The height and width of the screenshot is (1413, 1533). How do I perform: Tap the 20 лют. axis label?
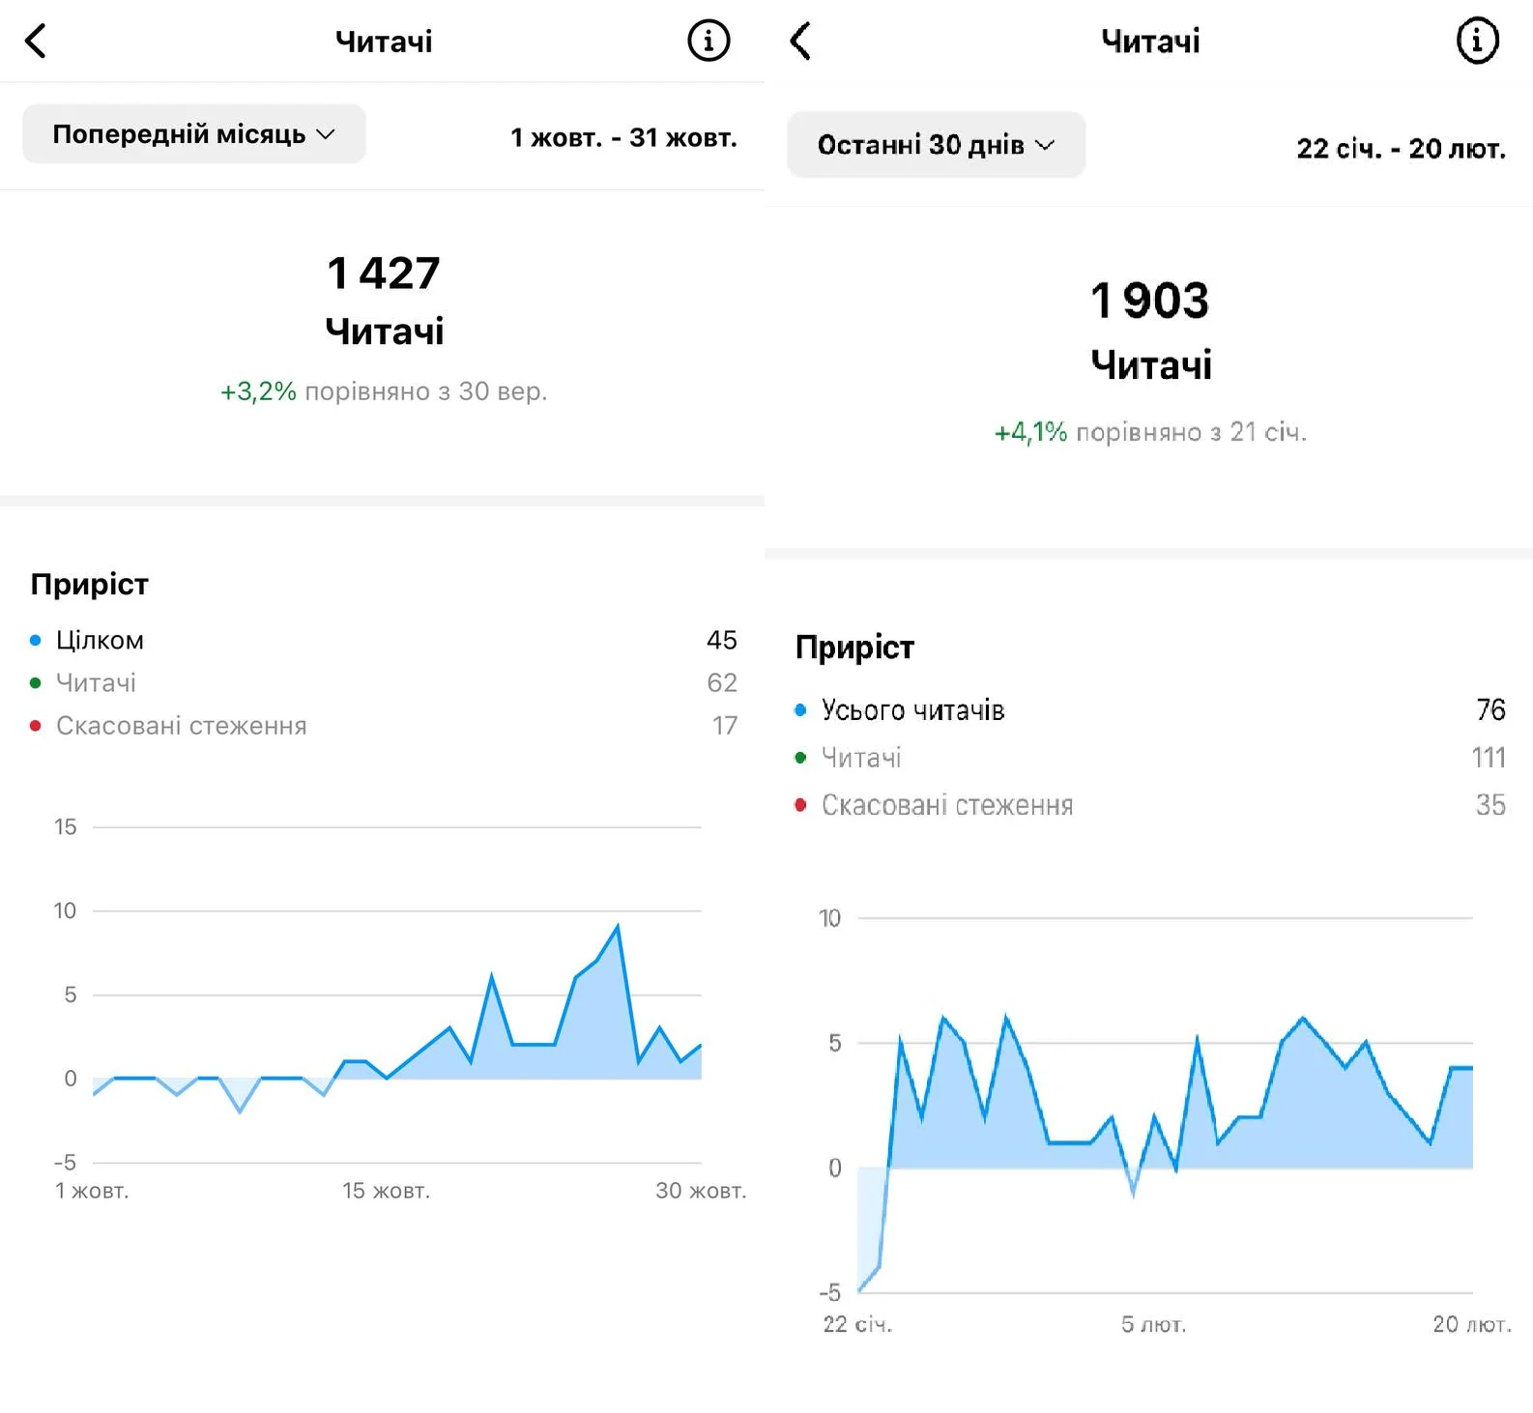click(1471, 1324)
